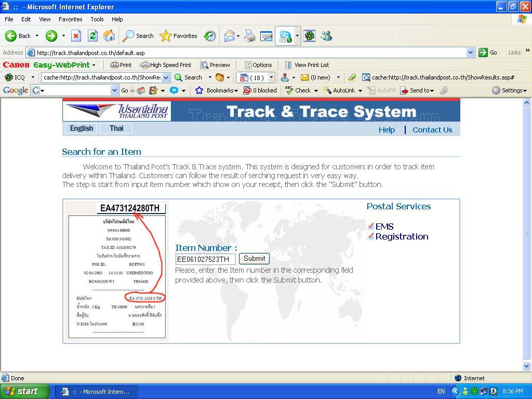Click the Item Number input field
The height and width of the screenshot is (399, 532).
coord(205,259)
